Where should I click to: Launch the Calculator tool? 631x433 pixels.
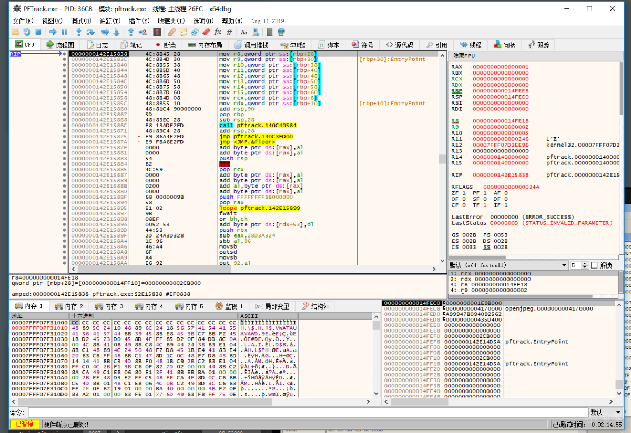(x=270, y=32)
